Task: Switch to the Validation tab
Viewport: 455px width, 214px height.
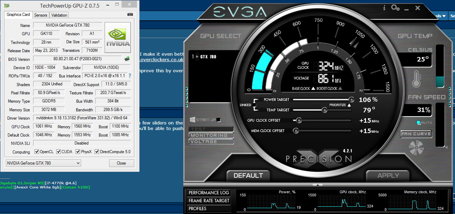Action: 59,15
